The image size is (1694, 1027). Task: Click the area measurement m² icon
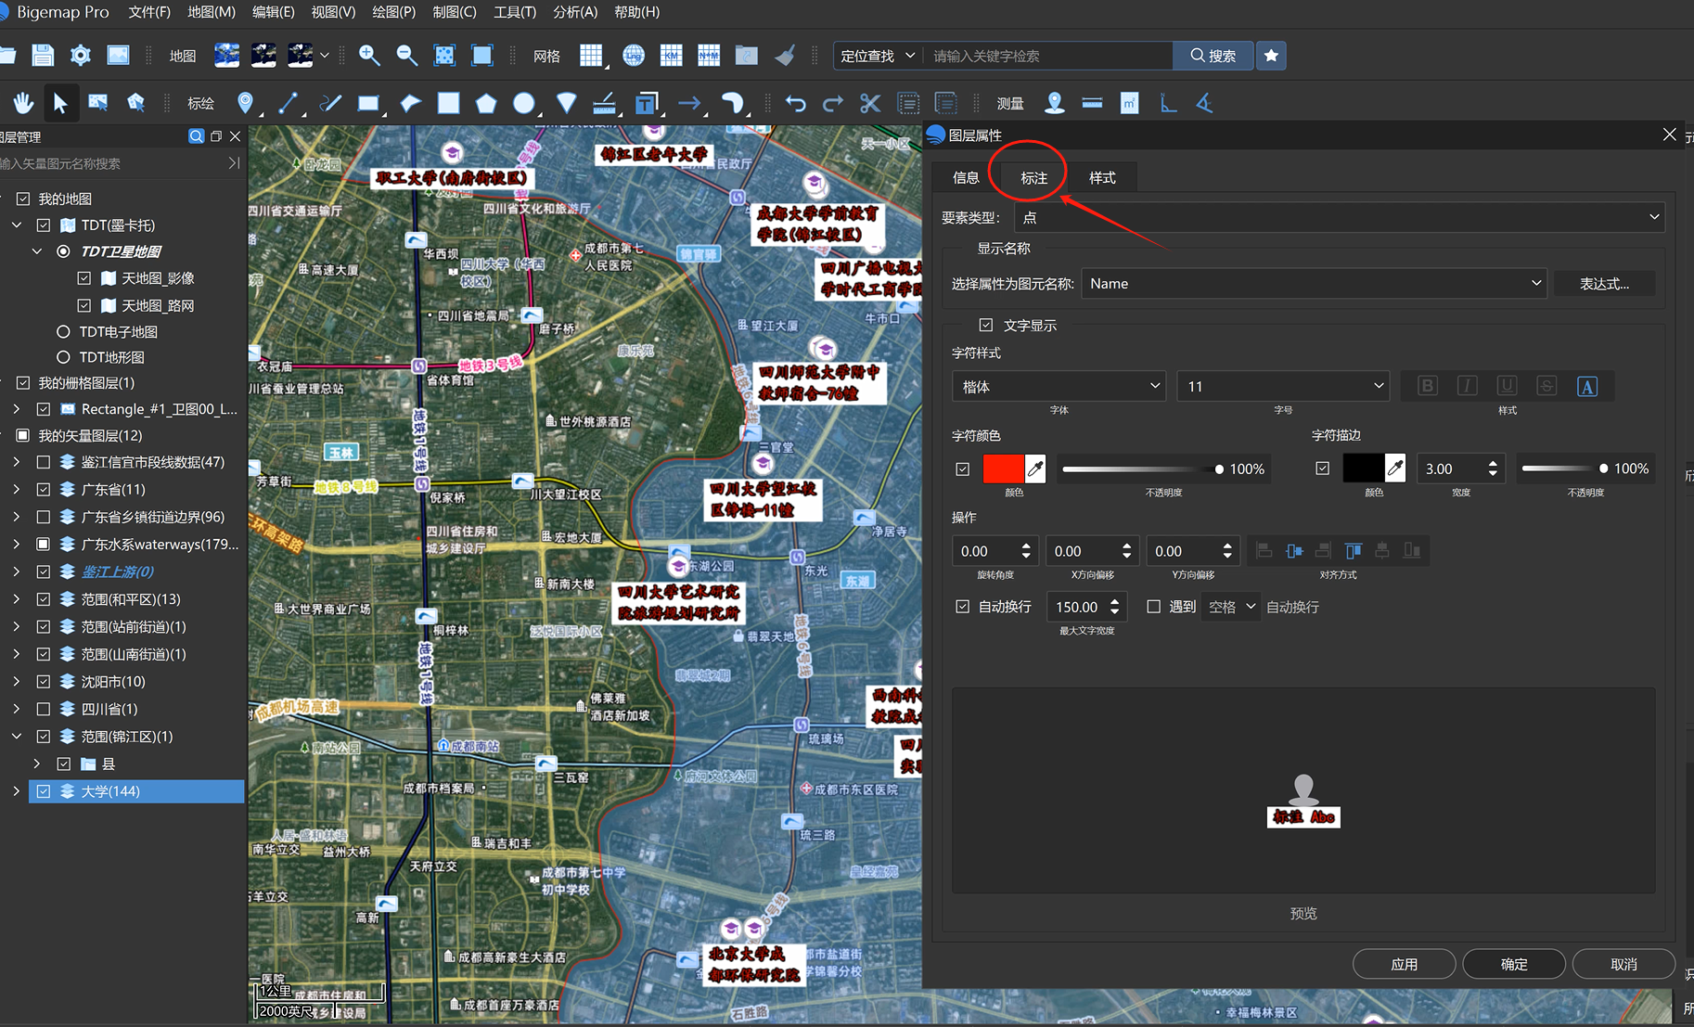1129,102
